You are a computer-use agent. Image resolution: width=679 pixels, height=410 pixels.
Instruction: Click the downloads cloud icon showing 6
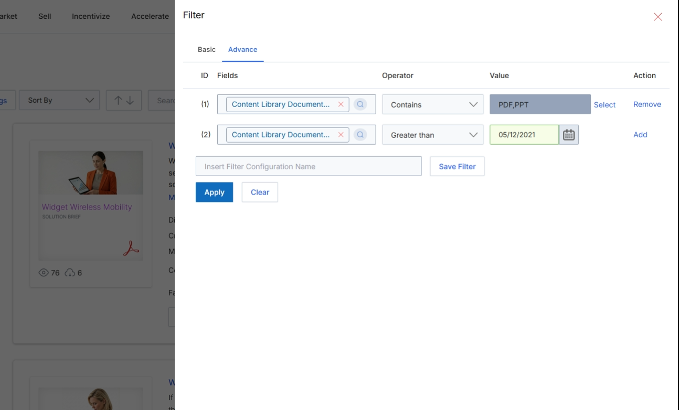pos(70,273)
